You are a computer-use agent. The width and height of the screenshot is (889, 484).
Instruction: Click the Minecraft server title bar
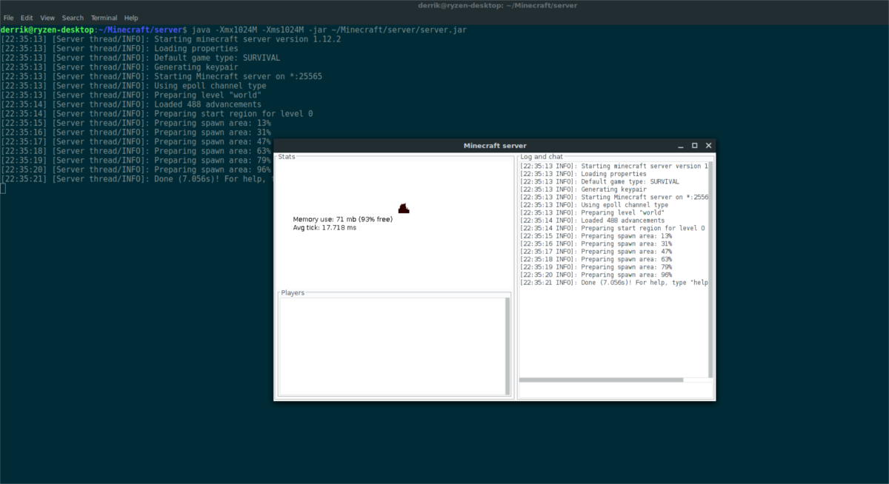coord(494,145)
